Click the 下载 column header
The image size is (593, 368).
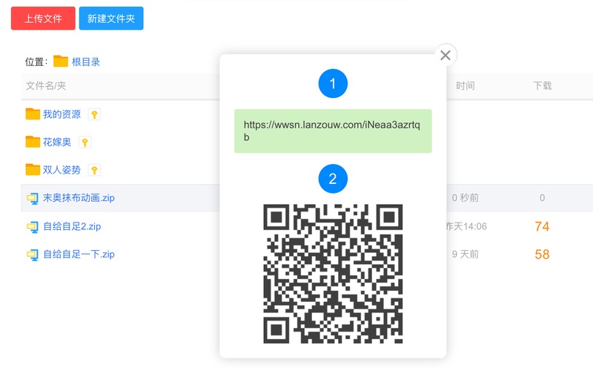pos(543,85)
